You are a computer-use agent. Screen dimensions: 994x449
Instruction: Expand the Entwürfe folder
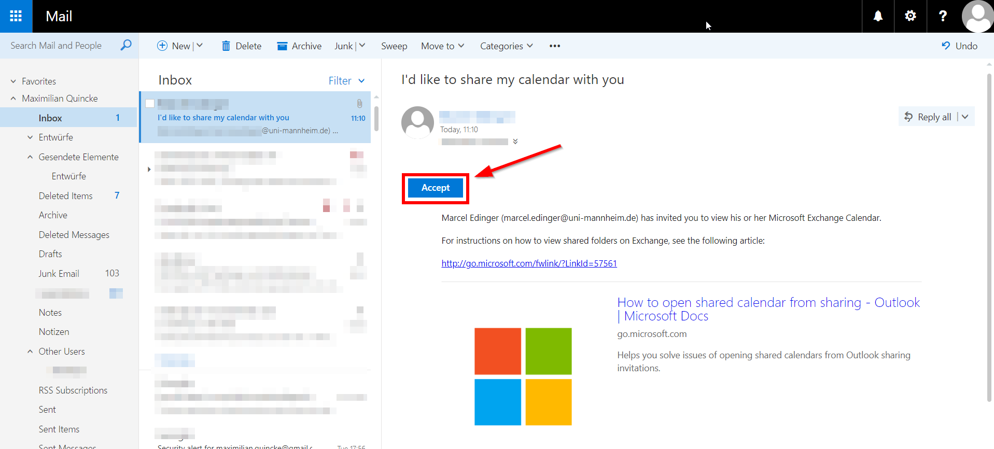point(30,137)
